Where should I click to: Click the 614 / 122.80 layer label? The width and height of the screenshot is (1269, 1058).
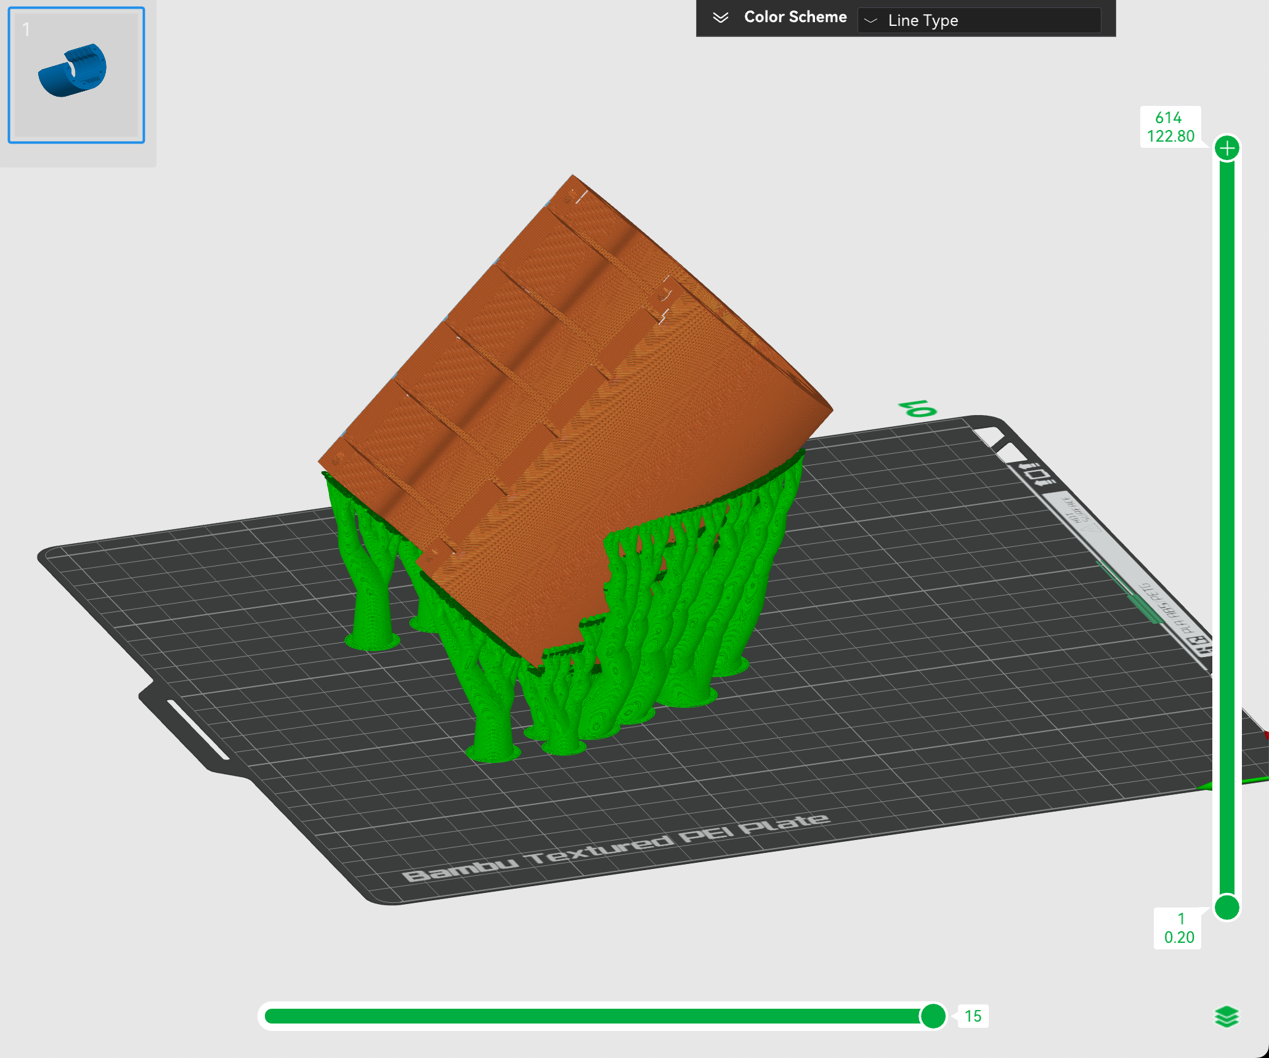coord(1170,127)
